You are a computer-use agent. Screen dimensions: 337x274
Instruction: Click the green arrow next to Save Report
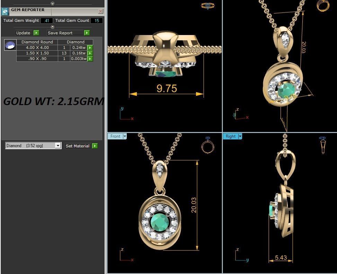click(87, 33)
